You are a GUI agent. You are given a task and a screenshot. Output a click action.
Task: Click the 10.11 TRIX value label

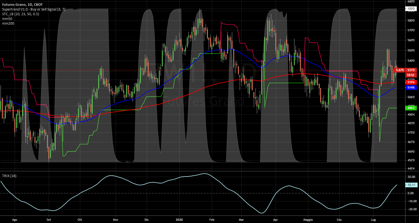[x=411, y=185]
